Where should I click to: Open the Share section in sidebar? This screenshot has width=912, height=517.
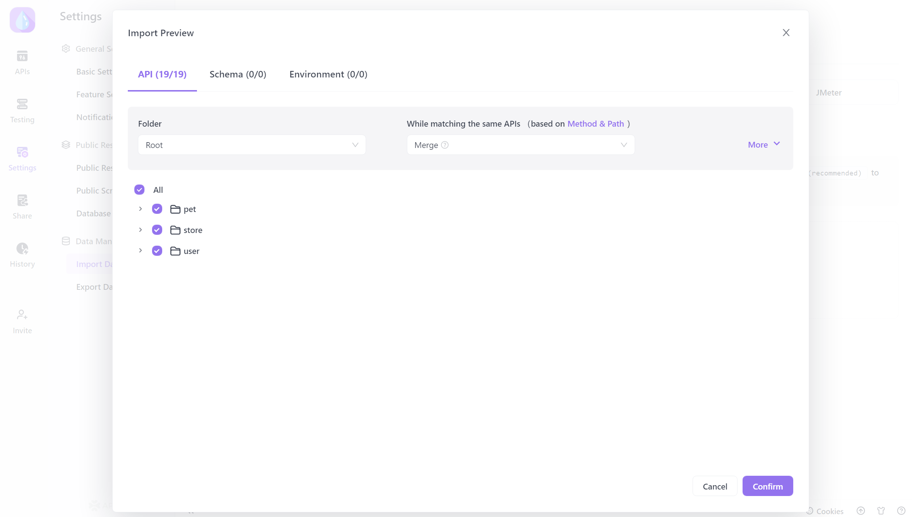[x=22, y=207]
